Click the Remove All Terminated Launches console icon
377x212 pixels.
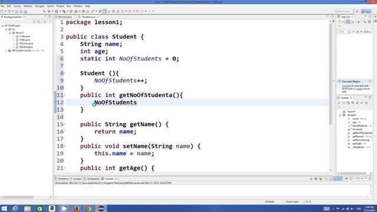pyautogui.click(x=320, y=178)
